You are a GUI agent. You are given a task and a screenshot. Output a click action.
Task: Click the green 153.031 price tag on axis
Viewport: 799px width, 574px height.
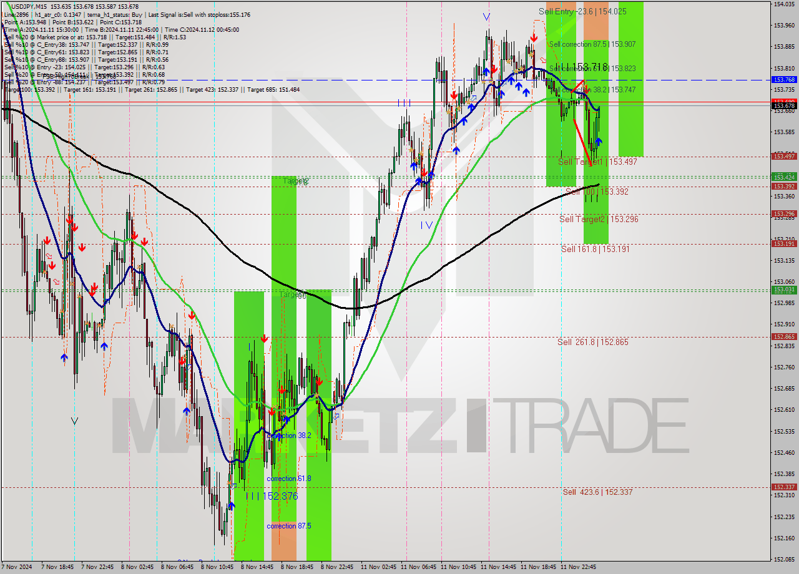pos(784,289)
